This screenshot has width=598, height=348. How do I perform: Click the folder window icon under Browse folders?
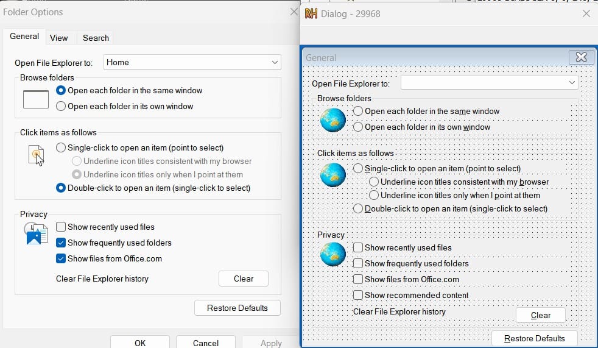(35, 99)
